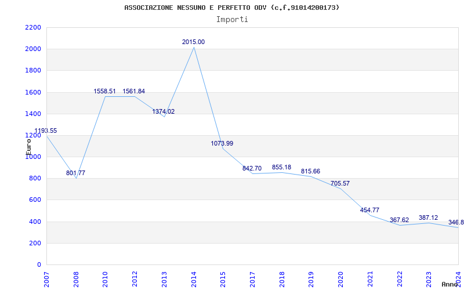Select the 2017 x-axis year label

point(252,279)
